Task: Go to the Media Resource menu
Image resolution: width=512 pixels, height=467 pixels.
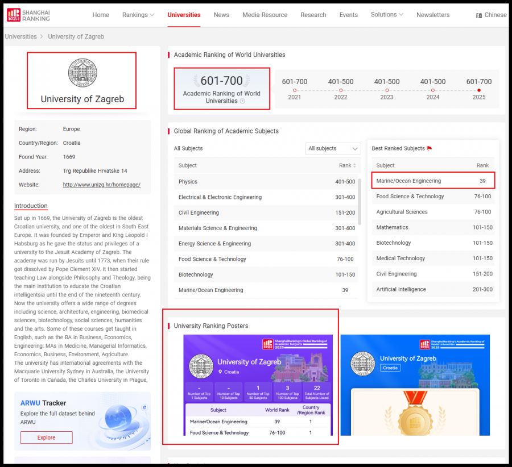Action: click(x=265, y=15)
